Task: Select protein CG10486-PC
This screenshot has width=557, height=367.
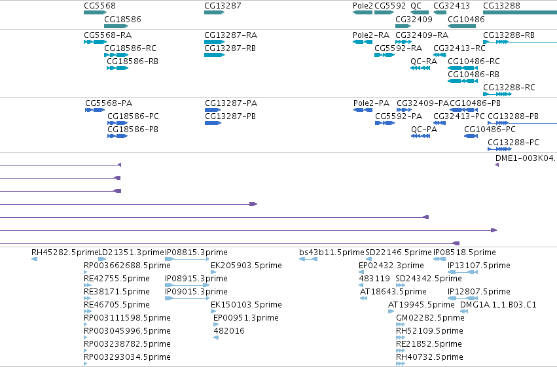Action: click(490, 130)
